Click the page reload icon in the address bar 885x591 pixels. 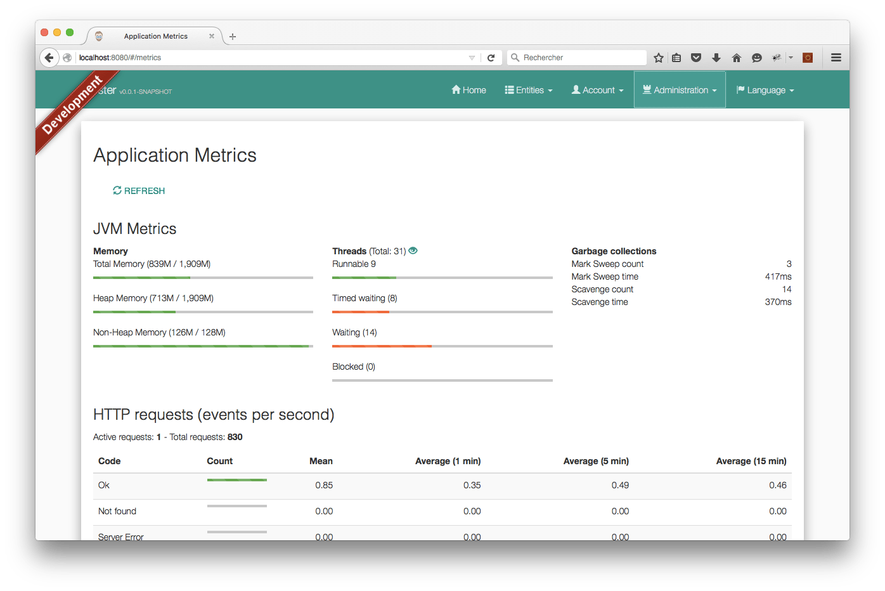tap(491, 57)
